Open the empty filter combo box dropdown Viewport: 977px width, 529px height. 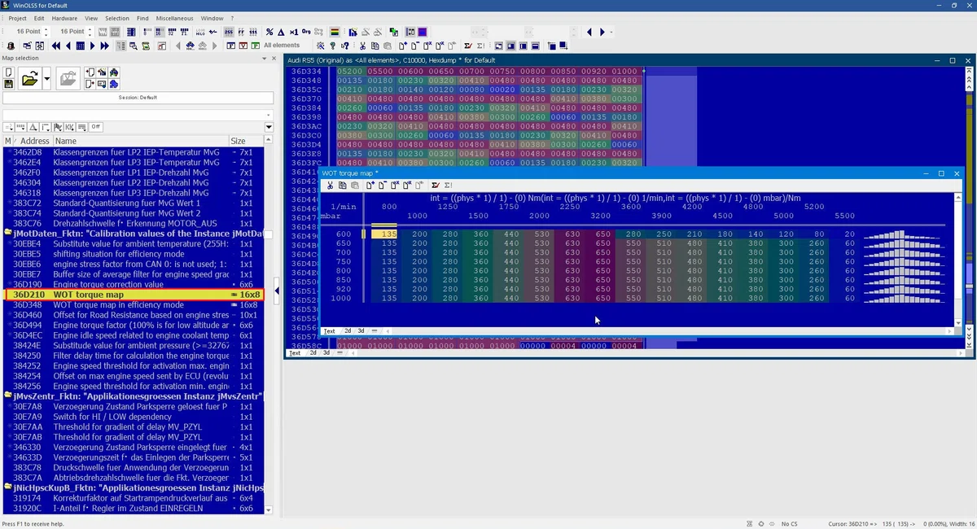tap(269, 115)
